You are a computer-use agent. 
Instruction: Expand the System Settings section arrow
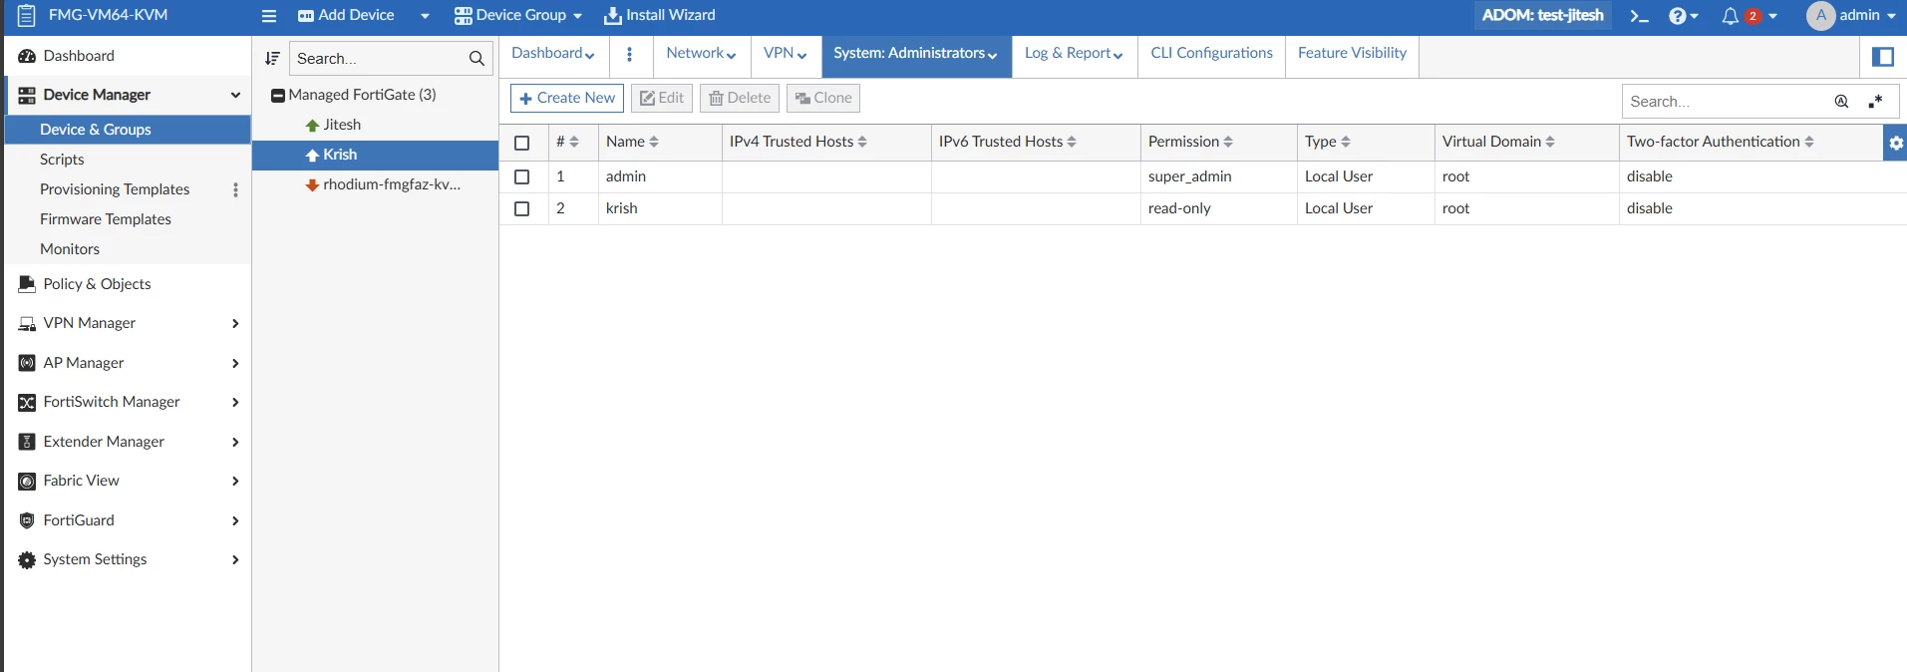235,560
